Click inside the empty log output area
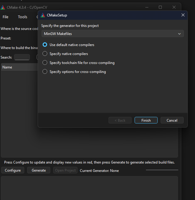This screenshot has width=195, height=200. coord(89,188)
